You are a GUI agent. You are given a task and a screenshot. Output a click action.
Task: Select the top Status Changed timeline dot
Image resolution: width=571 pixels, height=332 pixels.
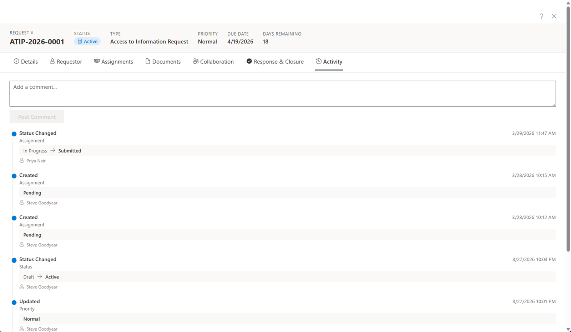coord(14,134)
